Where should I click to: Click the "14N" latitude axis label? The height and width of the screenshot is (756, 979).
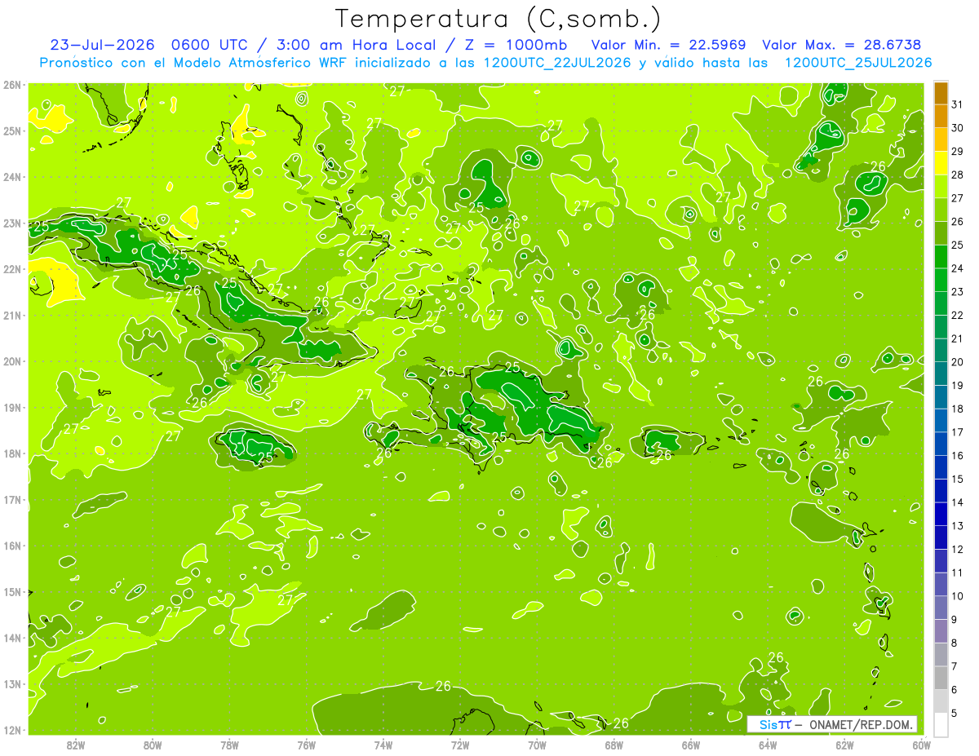point(13,638)
